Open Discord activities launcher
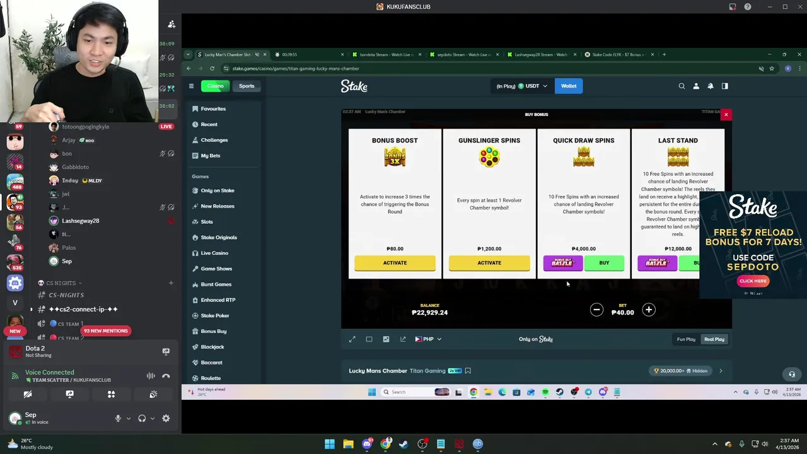 point(111,394)
